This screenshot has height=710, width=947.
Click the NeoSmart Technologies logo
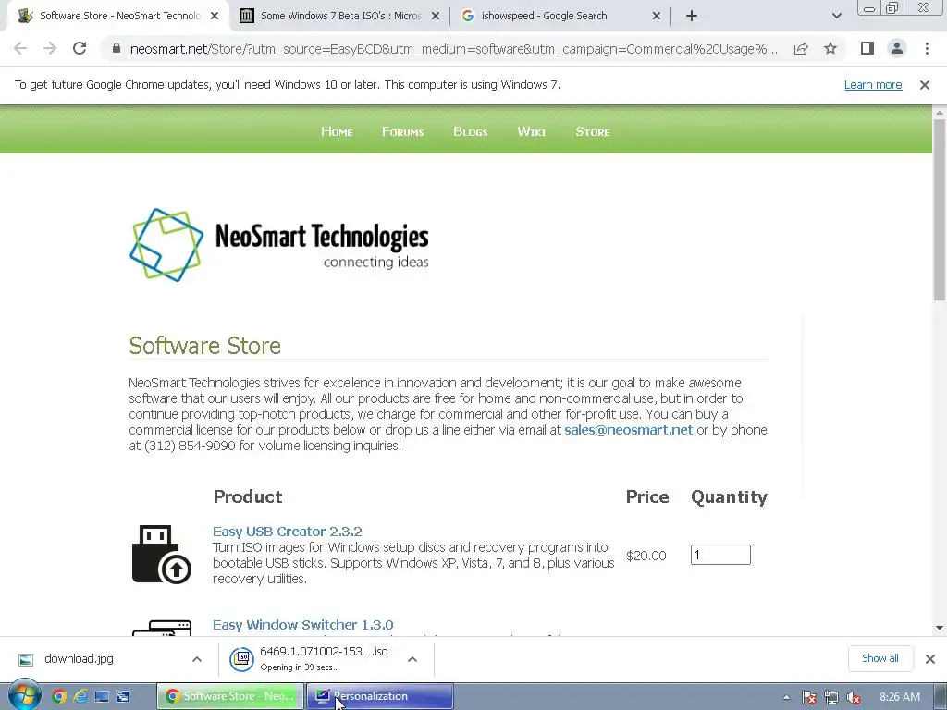(279, 244)
